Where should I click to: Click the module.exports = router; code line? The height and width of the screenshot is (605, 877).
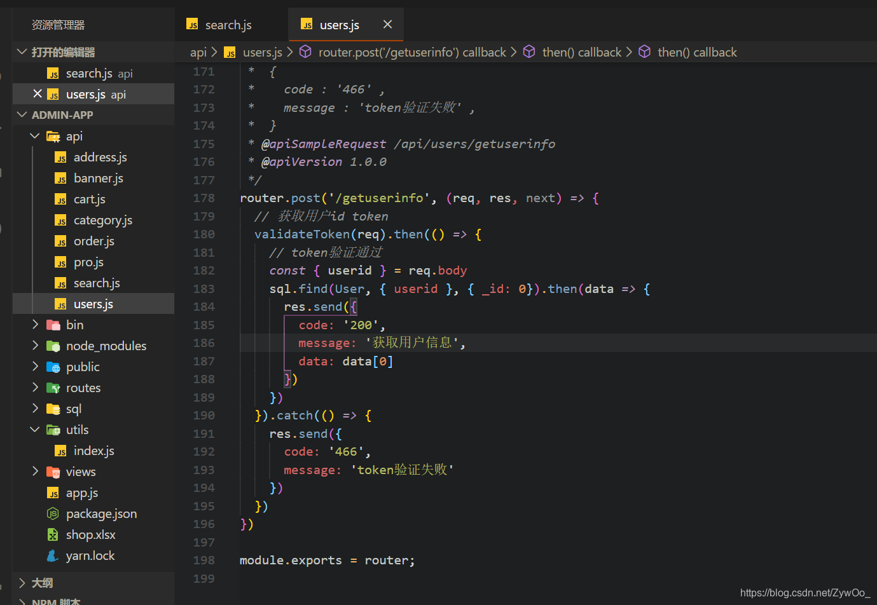pos(327,561)
